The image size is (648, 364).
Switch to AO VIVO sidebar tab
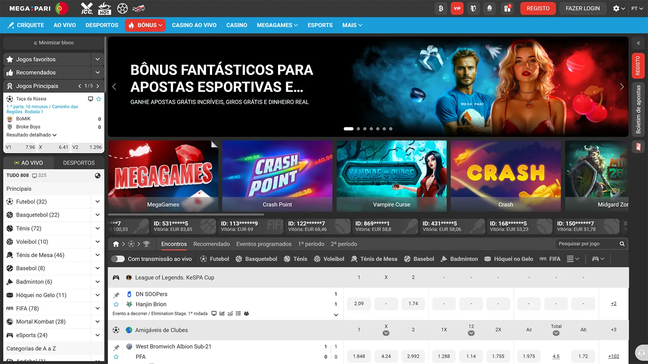[28, 163]
